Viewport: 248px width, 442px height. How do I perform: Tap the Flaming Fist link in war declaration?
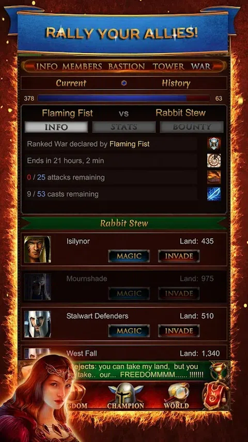click(x=129, y=144)
